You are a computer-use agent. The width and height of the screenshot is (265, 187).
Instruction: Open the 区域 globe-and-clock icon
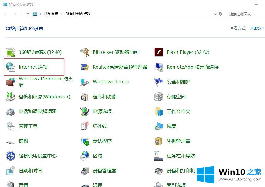(84, 156)
